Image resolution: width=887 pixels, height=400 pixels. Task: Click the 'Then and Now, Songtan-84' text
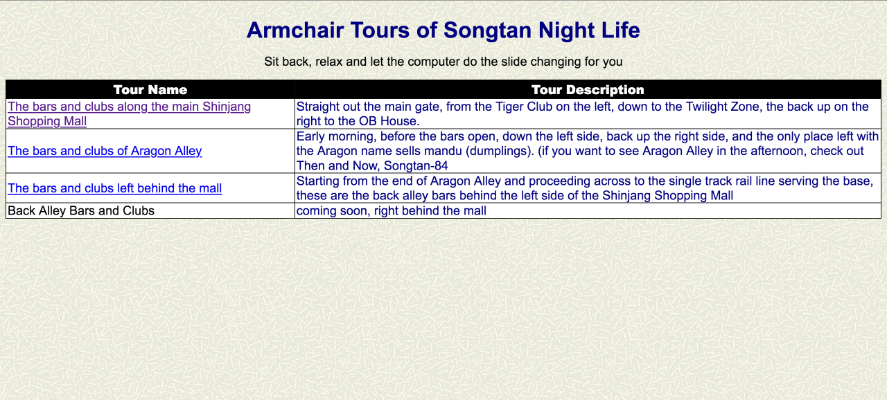click(x=372, y=166)
